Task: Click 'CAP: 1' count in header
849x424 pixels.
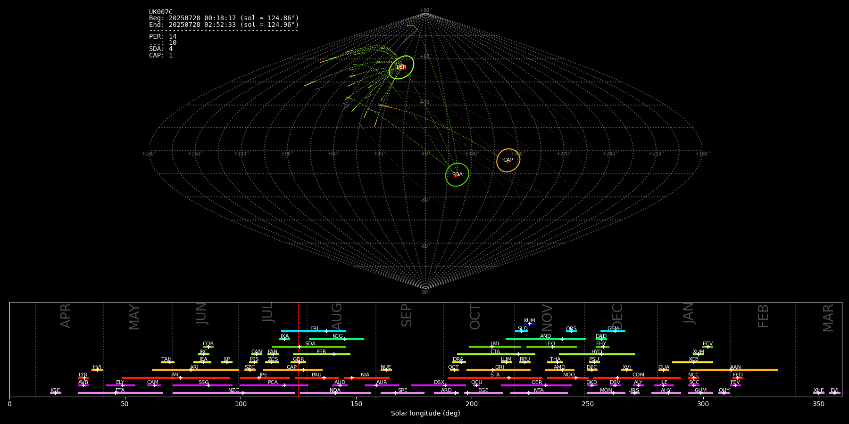Action: [161, 55]
